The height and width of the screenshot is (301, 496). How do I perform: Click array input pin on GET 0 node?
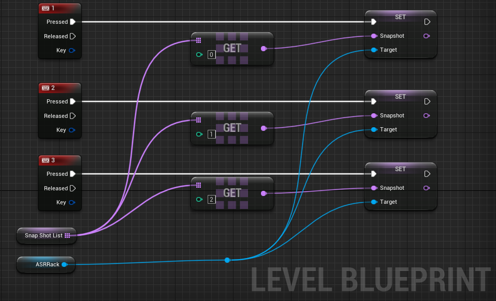(199, 40)
